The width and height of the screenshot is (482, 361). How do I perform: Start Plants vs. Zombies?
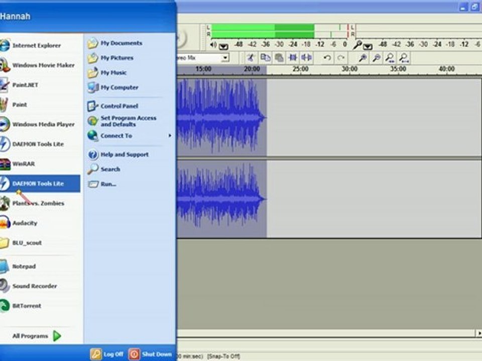click(x=40, y=203)
